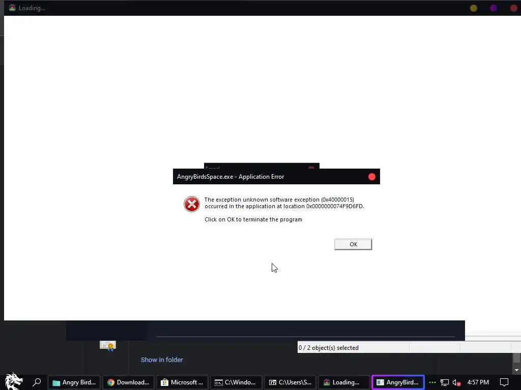Click OK to terminate the program

[353, 244]
